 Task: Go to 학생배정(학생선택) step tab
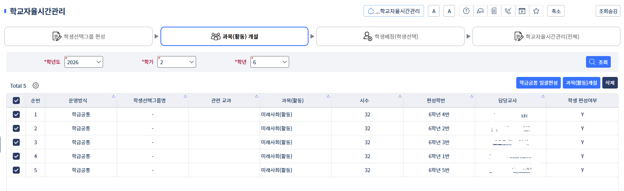390,36
